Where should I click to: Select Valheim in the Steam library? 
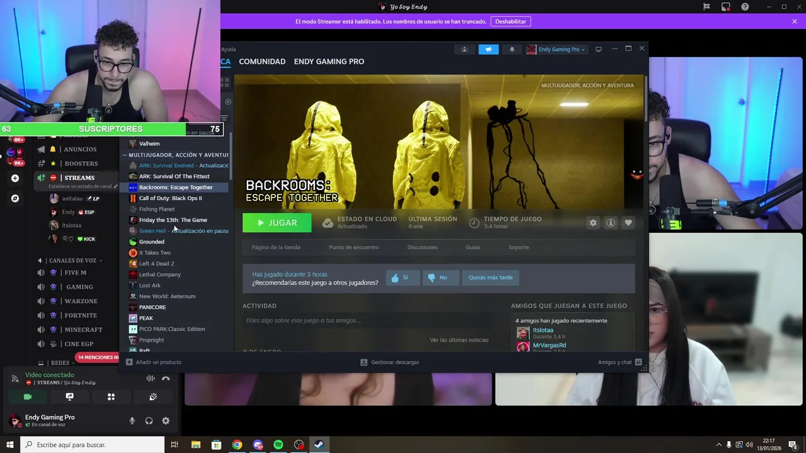point(149,143)
